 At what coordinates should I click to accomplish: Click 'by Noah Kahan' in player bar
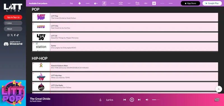36,101
